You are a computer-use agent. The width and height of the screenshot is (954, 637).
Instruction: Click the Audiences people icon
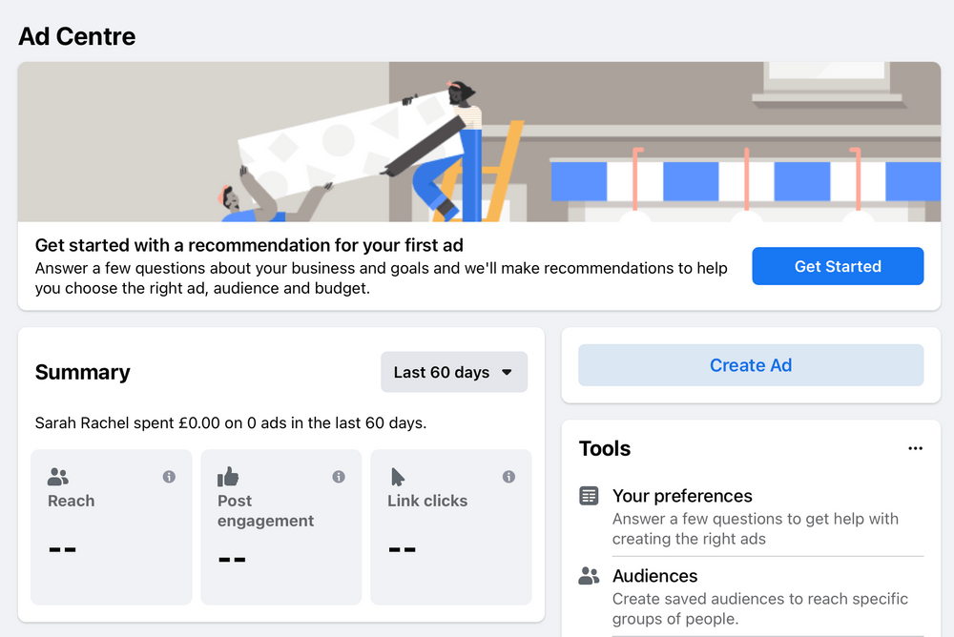pos(587,576)
